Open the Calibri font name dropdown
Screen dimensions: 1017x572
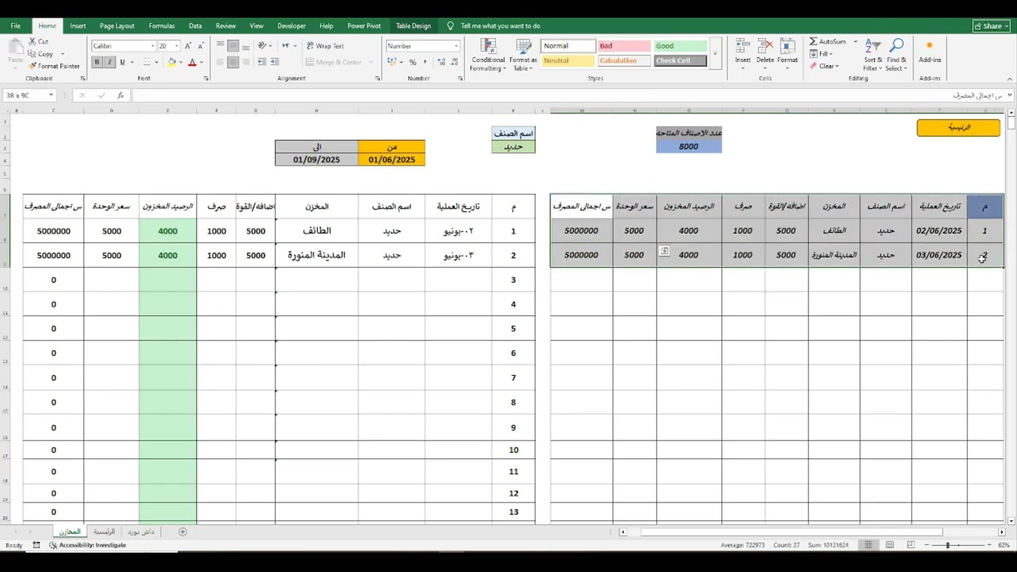tap(153, 46)
